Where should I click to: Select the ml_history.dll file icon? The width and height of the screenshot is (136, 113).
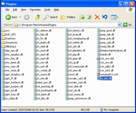pos(67,31)
